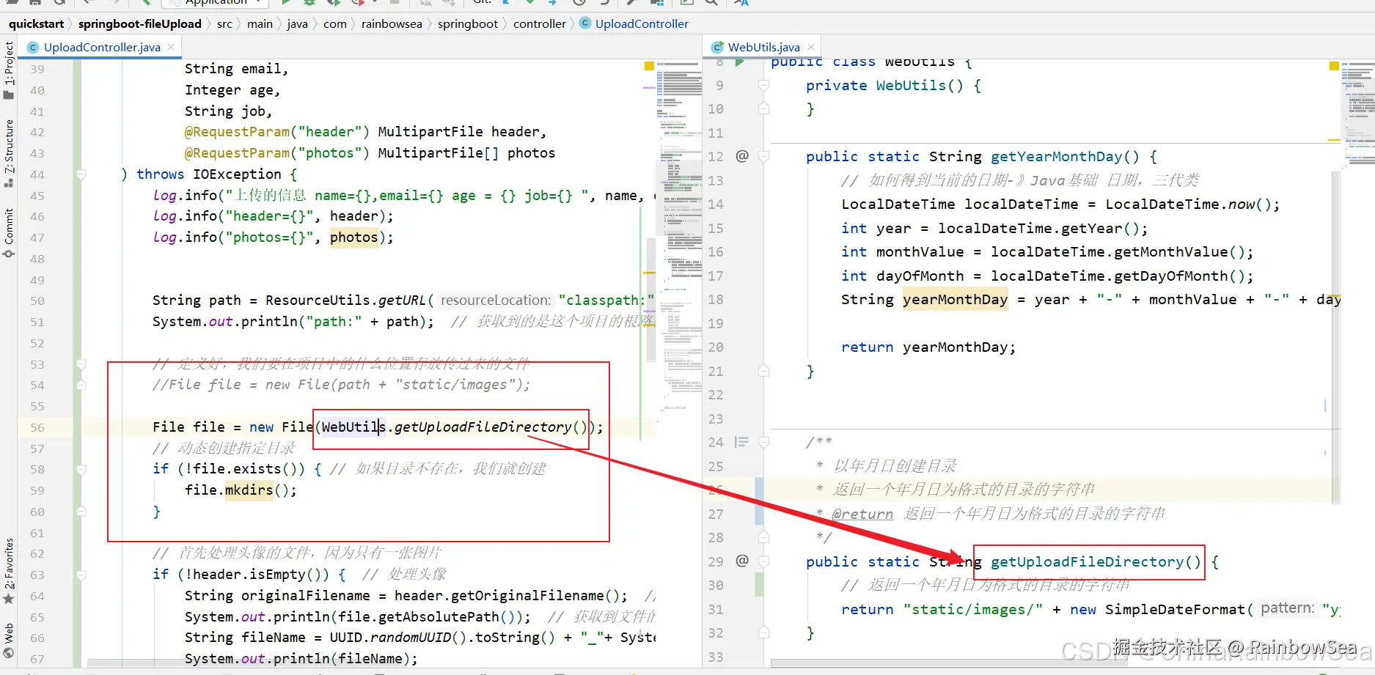Image resolution: width=1375 pixels, height=675 pixels.
Task: Click the springboot breadcrumb
Action: [468, 23]
